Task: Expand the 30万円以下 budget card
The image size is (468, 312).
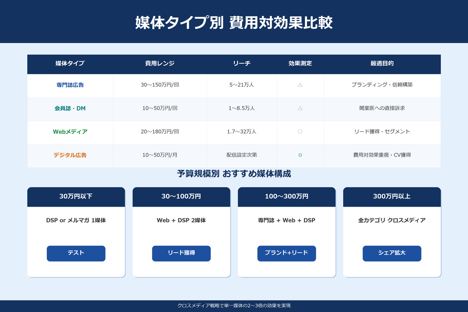Action: point(76,197)
